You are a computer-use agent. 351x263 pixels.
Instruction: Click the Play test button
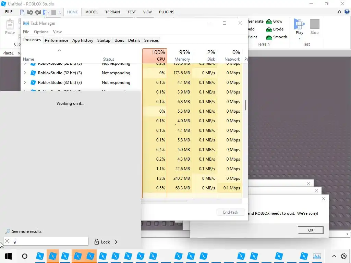(x=299, y=27)
